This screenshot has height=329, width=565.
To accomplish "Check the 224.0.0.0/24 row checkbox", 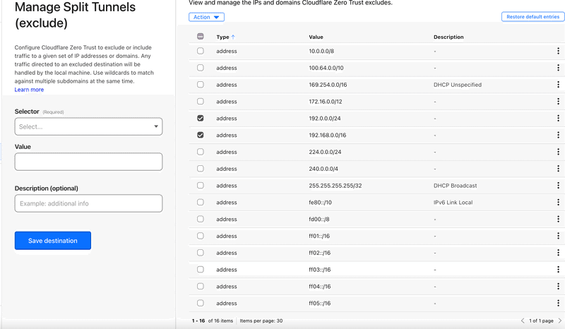I will pyautogui.click(x=201, y=152).
